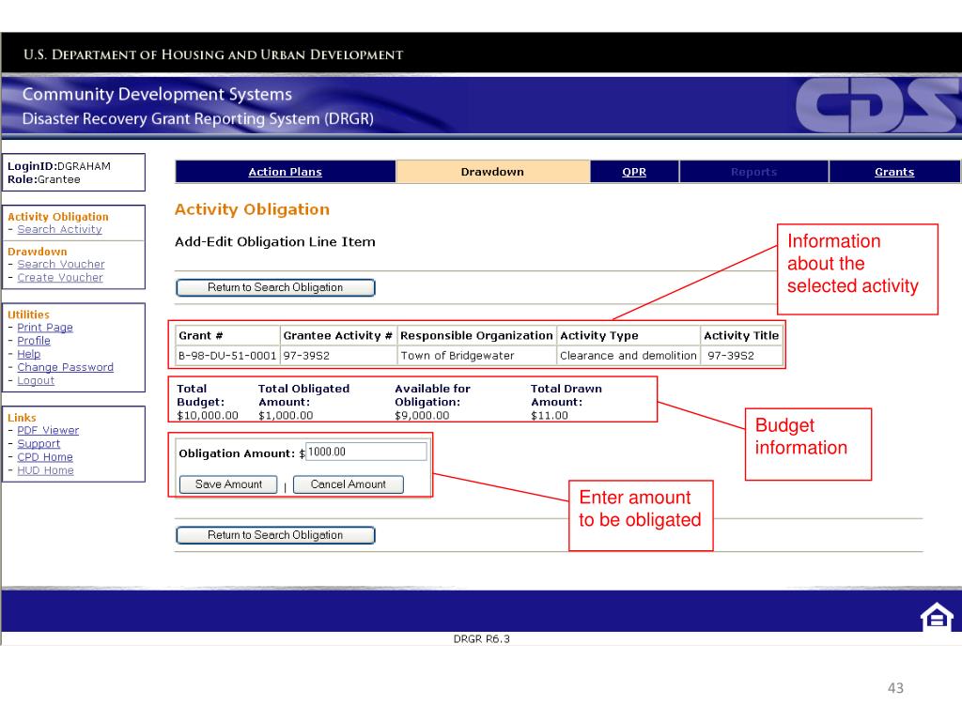Open the Action Plans tab
Image resolution: width=962 pixels, height=721 pixels.
286,172
